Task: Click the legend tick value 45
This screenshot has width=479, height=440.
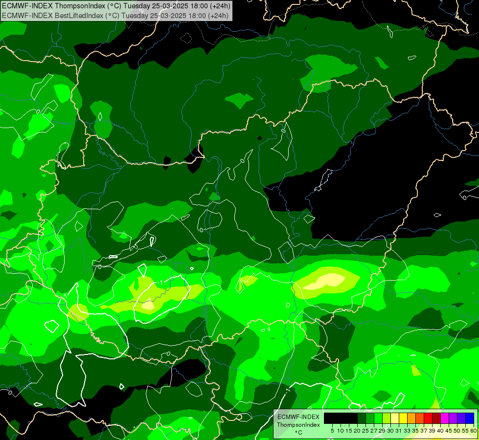Action: (x=449, y=431)
